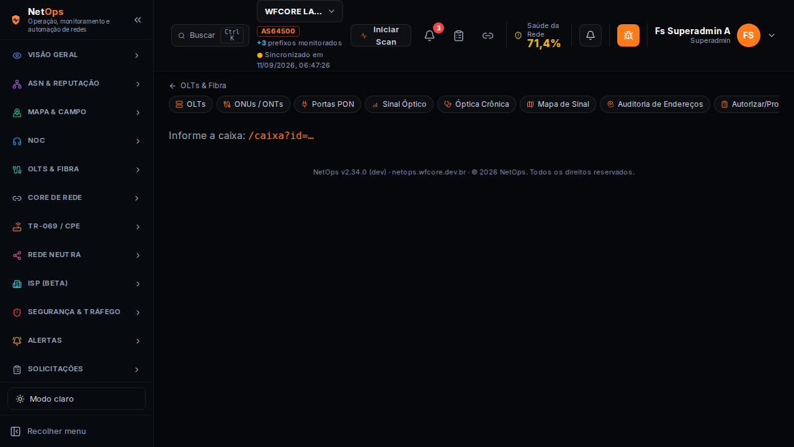Click the Iniciar Scan button

pyautogui.click(x=381, y=35)
